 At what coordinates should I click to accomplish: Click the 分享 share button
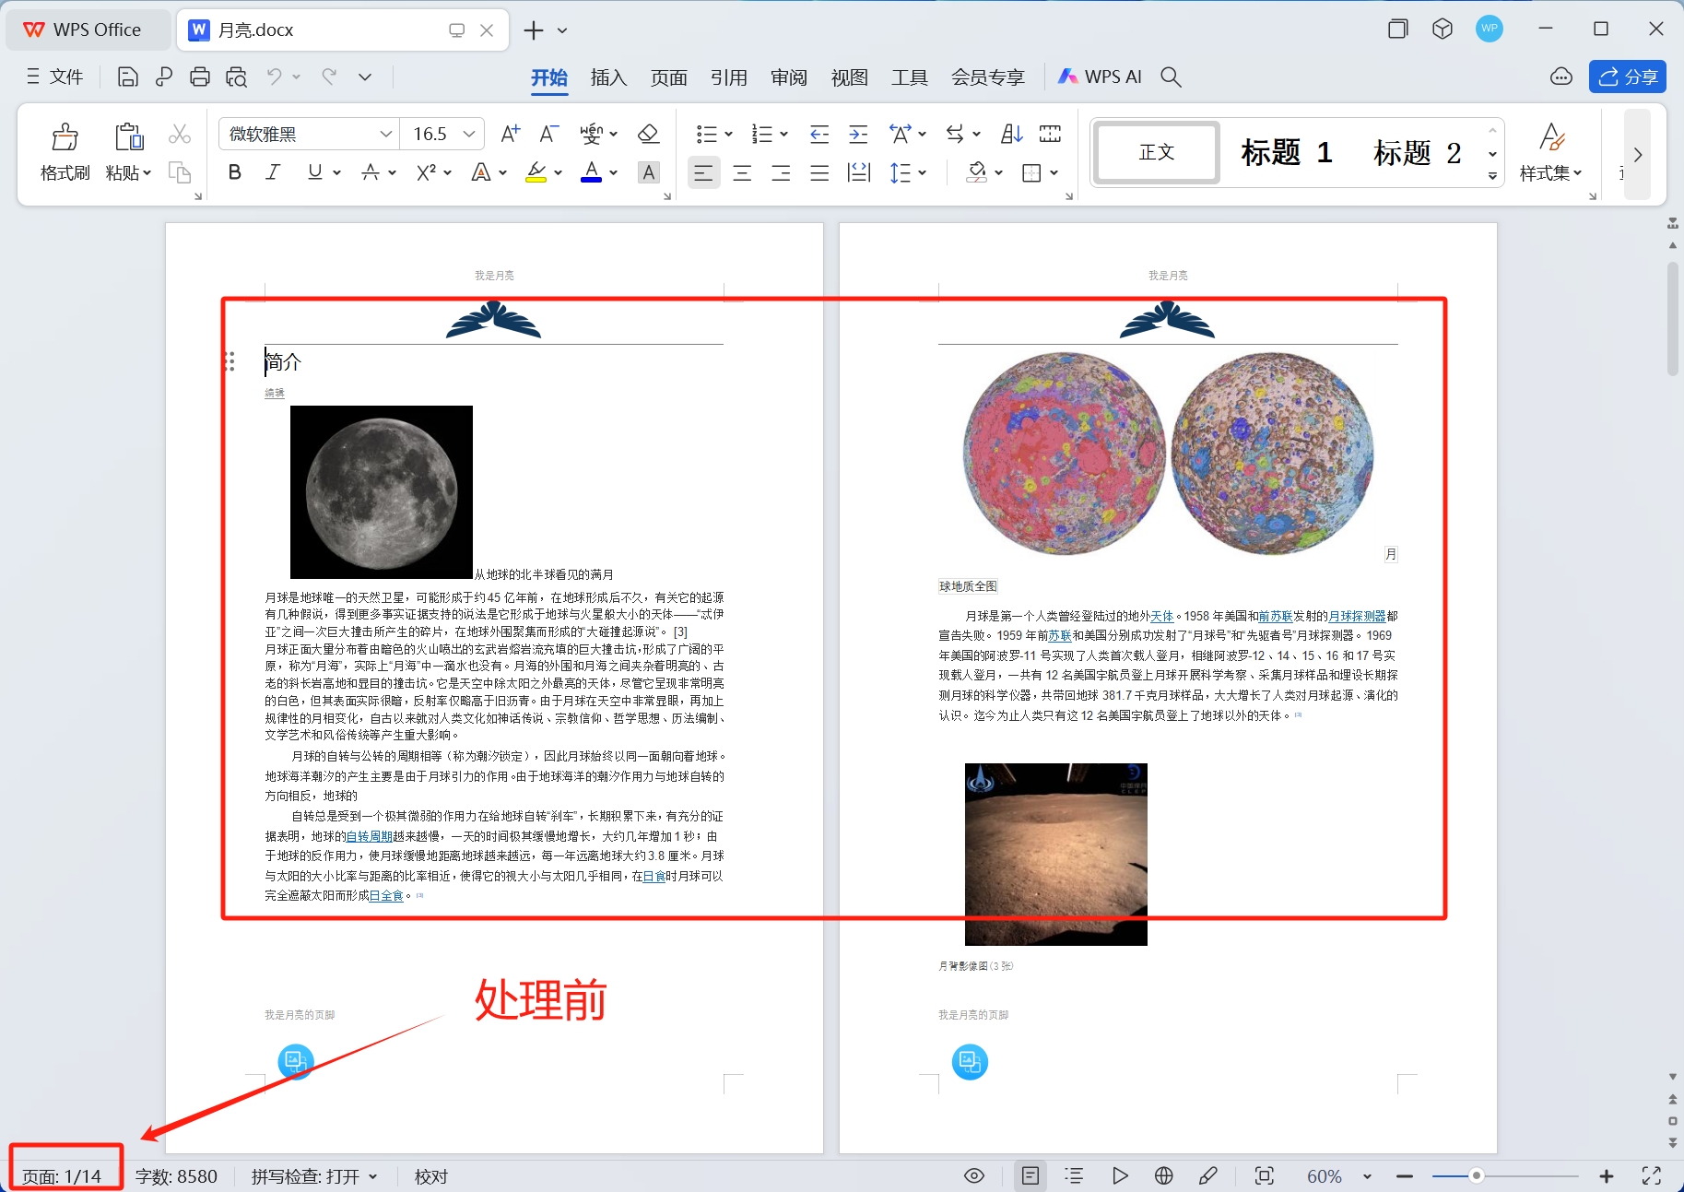click(1628, 77)
